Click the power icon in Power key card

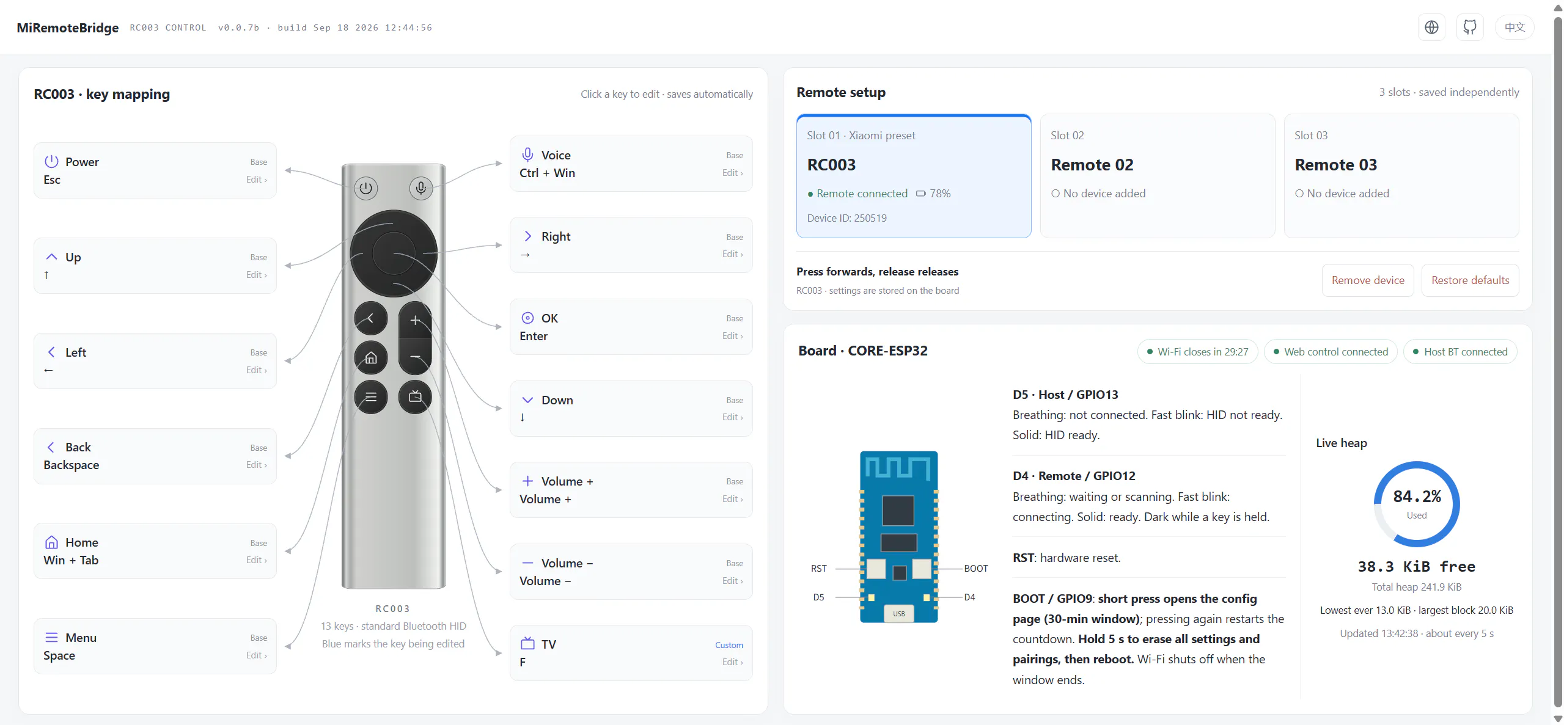click(x=51, y=162)
